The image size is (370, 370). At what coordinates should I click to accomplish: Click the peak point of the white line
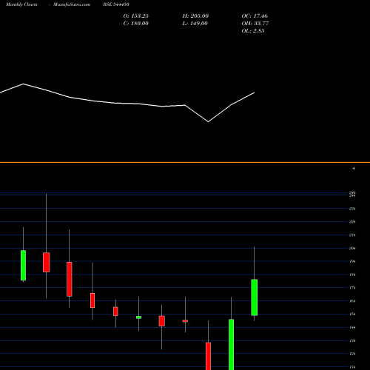click(x=24, y=84)
